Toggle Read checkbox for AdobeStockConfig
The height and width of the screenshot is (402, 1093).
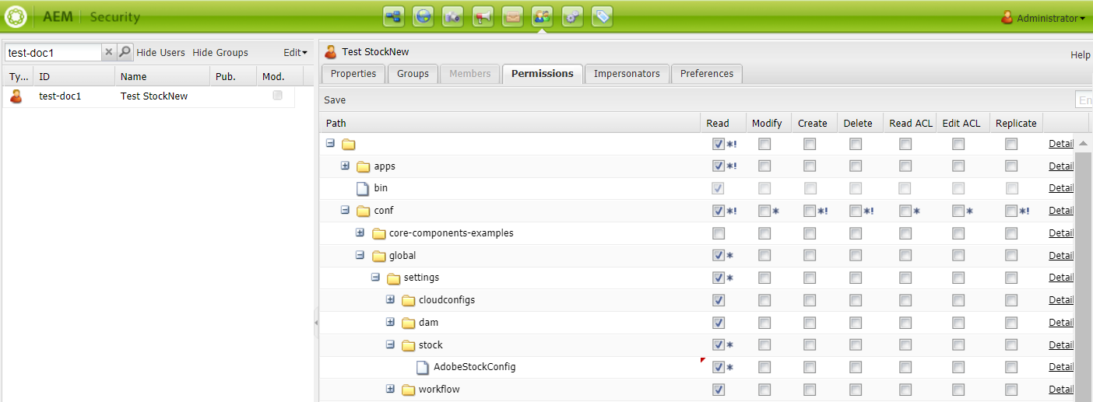click(718, 367)
